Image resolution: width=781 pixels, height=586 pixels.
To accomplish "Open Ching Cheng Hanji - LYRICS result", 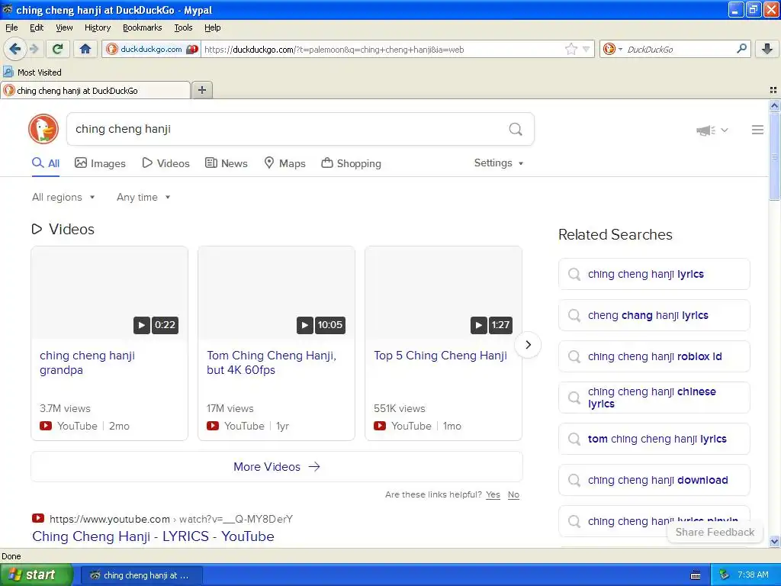I will click(153, 536).
